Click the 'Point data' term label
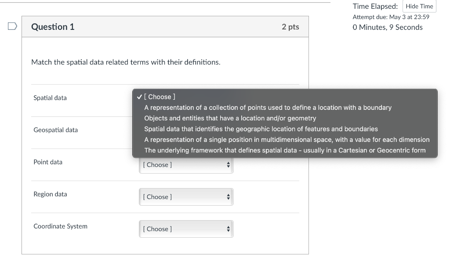Screen dimensions: 450x261 click(x=48, y=162)
